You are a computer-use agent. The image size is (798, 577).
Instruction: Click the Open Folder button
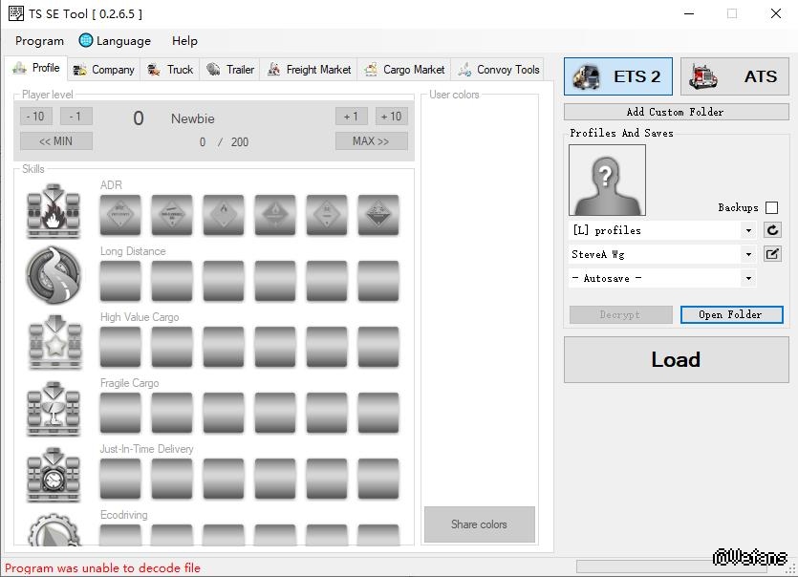pos(731,315)
